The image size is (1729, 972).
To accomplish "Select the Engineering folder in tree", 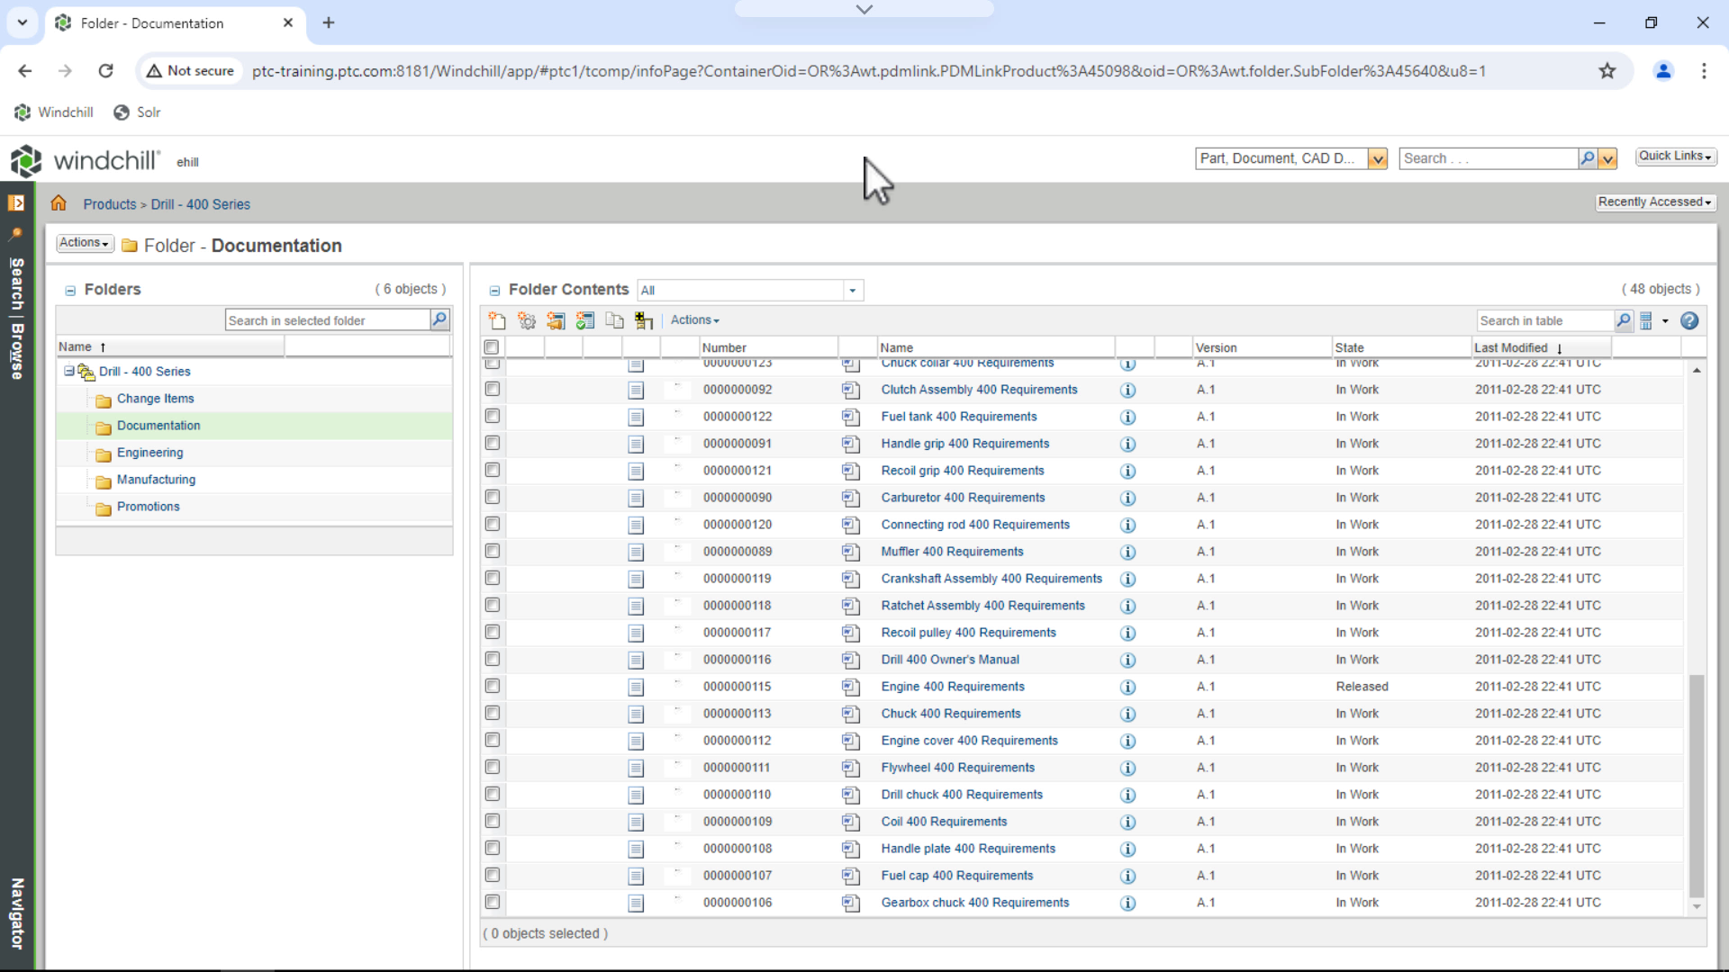I will [149, 453].
